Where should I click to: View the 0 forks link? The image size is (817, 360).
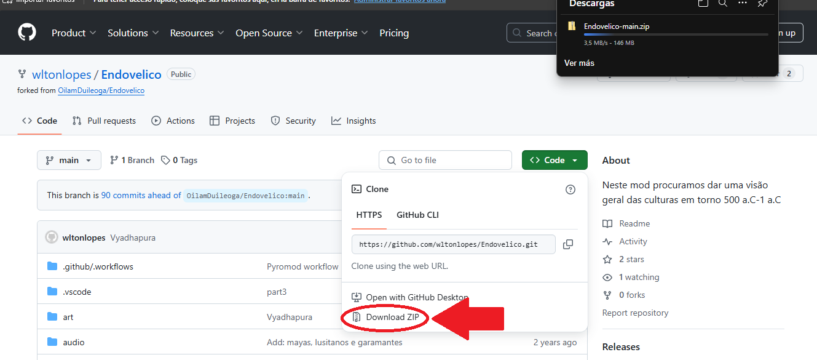pyautogui.click(x=624, y=295)
